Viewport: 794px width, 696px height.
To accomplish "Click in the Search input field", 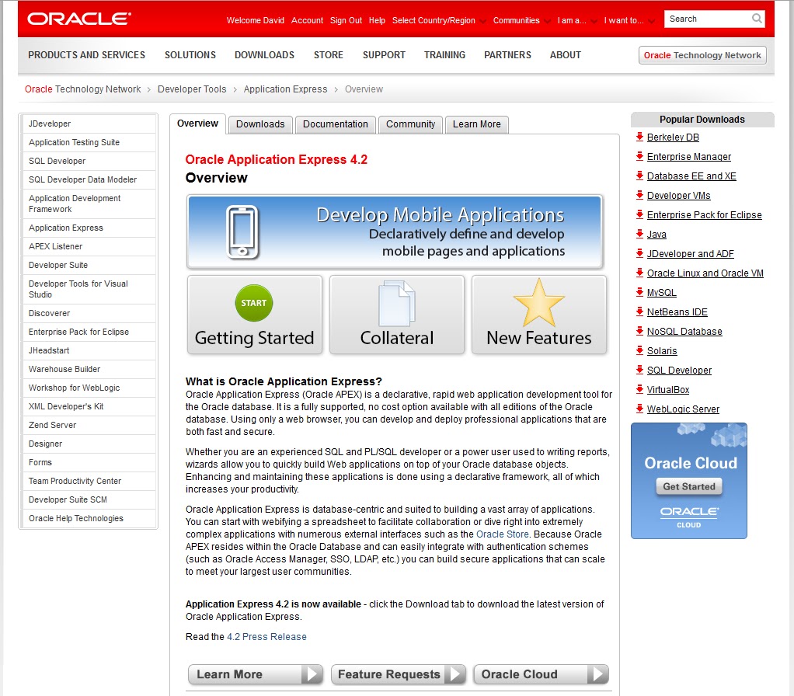I will coord(707,19).
